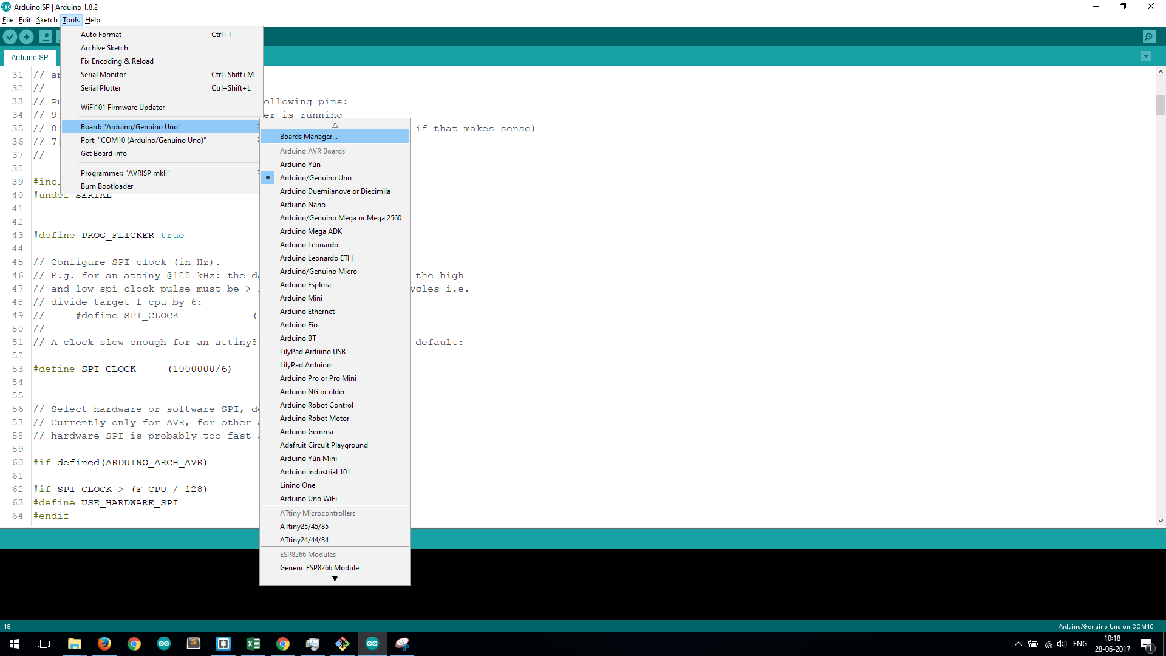Screen dimensions: 1166x656
Task: Expand the Programmer AVRISP mkII submenu
Action: [162, 173]
